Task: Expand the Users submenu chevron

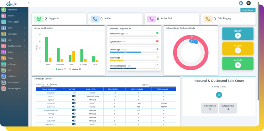Action: click(x=25, y=28)
